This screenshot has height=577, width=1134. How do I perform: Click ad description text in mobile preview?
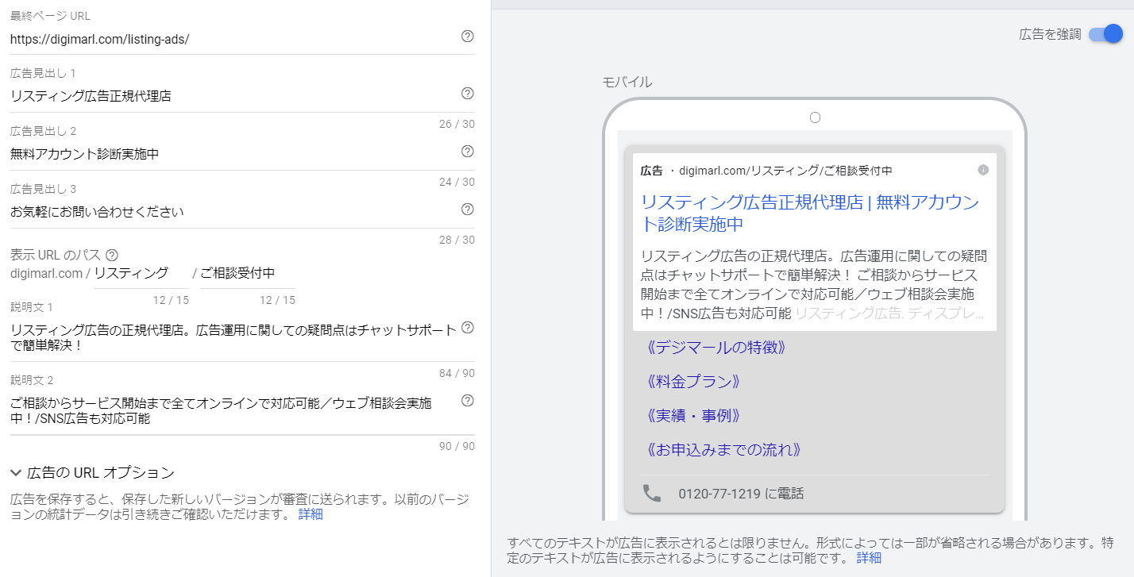(814, 284)
